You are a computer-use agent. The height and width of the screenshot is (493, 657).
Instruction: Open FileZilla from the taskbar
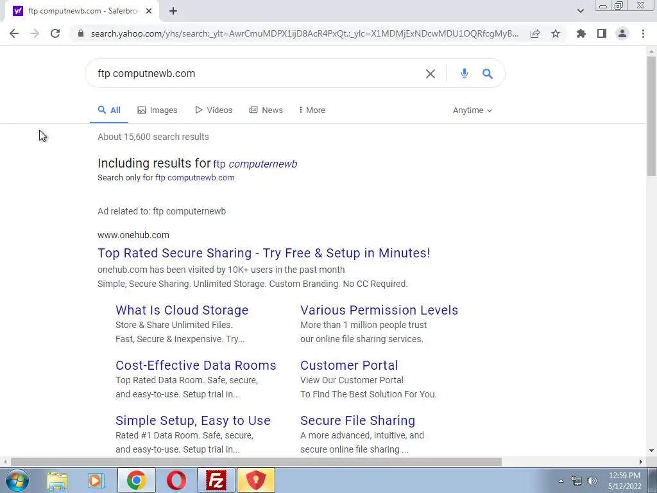click(216, 480)
